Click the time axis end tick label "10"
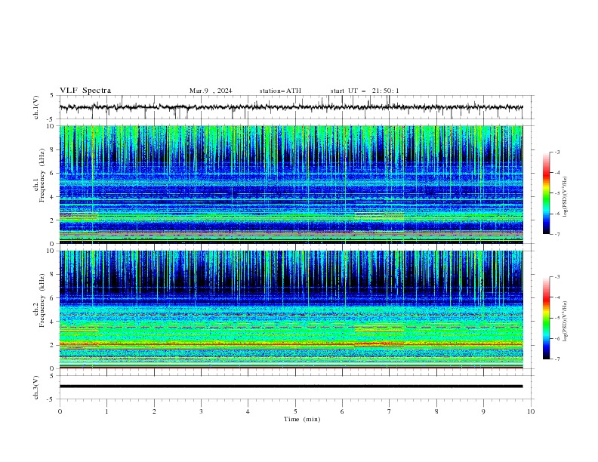Image resolution: width=598 pixels, height=462 pixels. coord(531,411)
